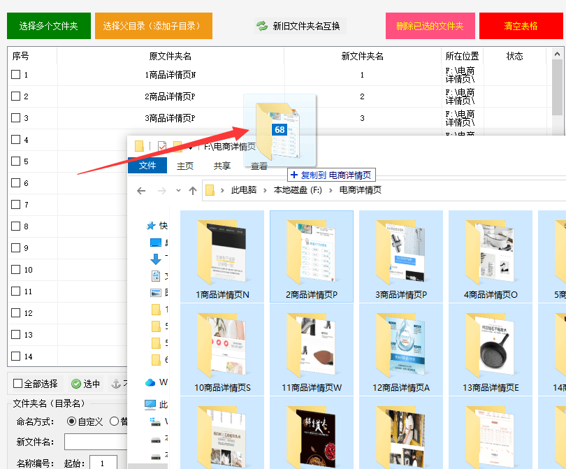Image resolution: width=566 pixels, height=469 pixels.
Task: Select the 自定义 naming radio button
Action: (71, 421)
